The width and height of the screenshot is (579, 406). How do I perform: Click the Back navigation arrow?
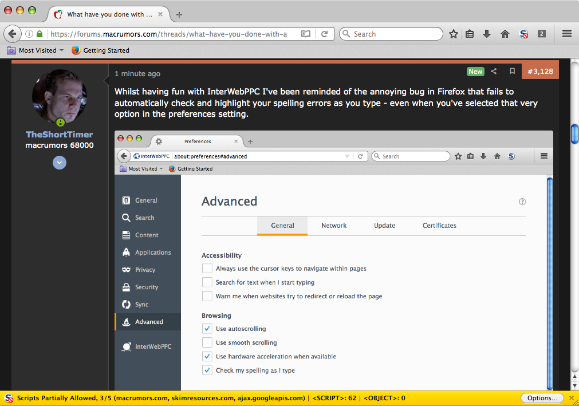point(12,34)
